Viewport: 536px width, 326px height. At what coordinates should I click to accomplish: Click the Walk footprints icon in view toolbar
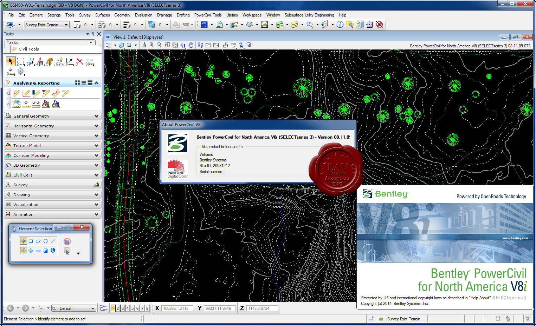tap(200, 45)
